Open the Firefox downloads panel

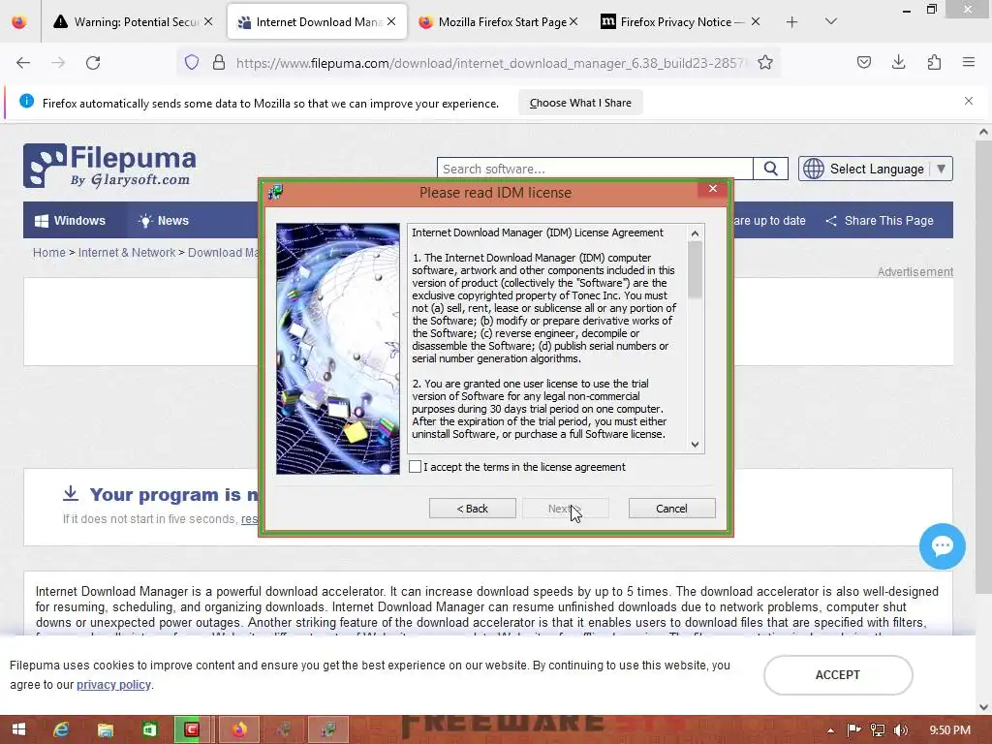[x=898, y=62]
